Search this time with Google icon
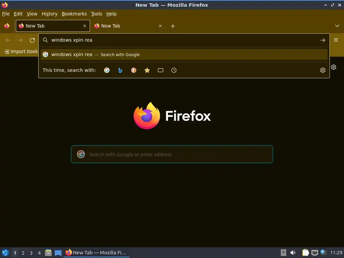Image resolution: width=344 pixels, height=258 pixels. click(x=107, y=70)
